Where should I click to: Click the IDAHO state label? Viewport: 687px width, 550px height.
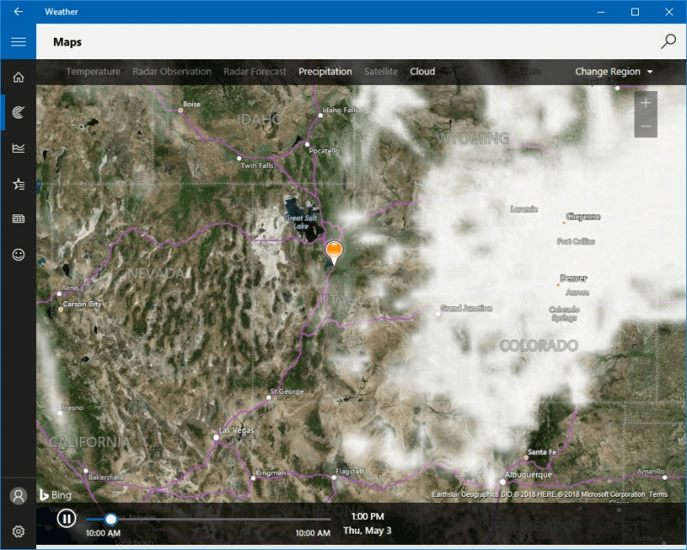tap(260, 119)
